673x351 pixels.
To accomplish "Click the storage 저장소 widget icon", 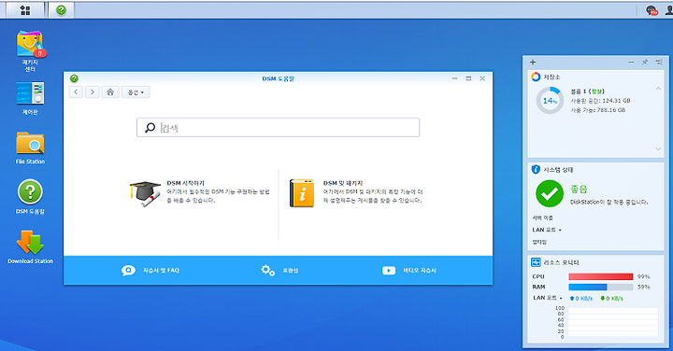I will [536, 77].
